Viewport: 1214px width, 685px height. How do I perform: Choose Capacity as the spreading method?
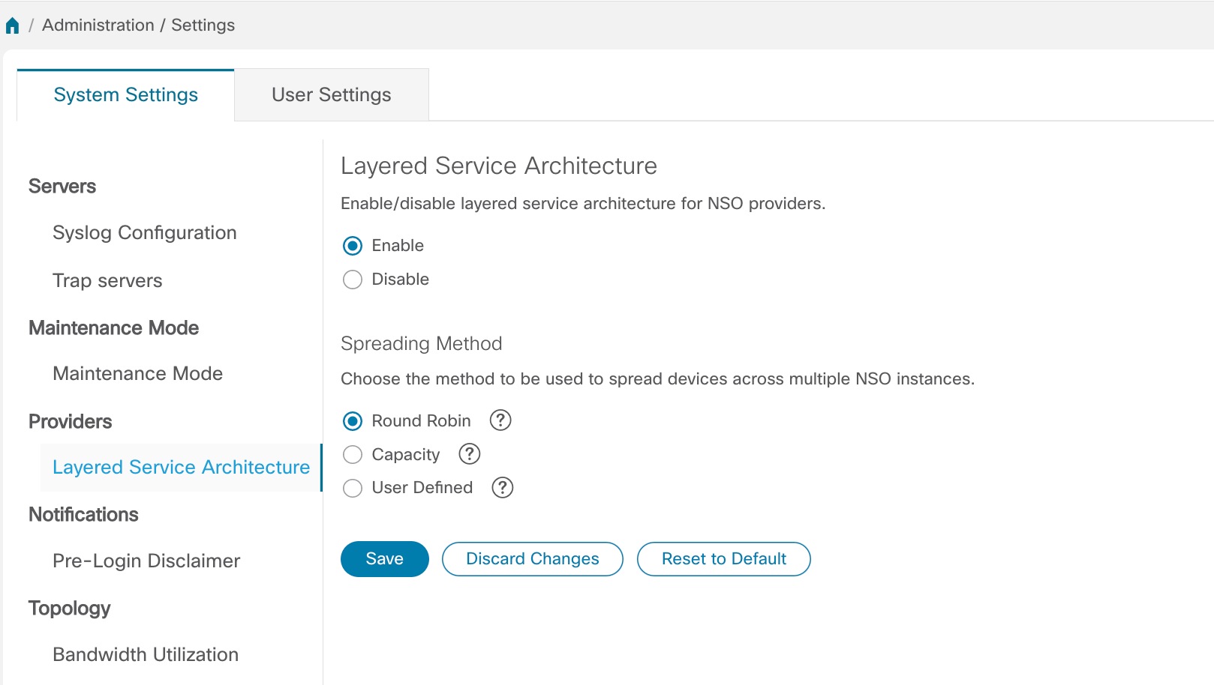pos(352,454)
